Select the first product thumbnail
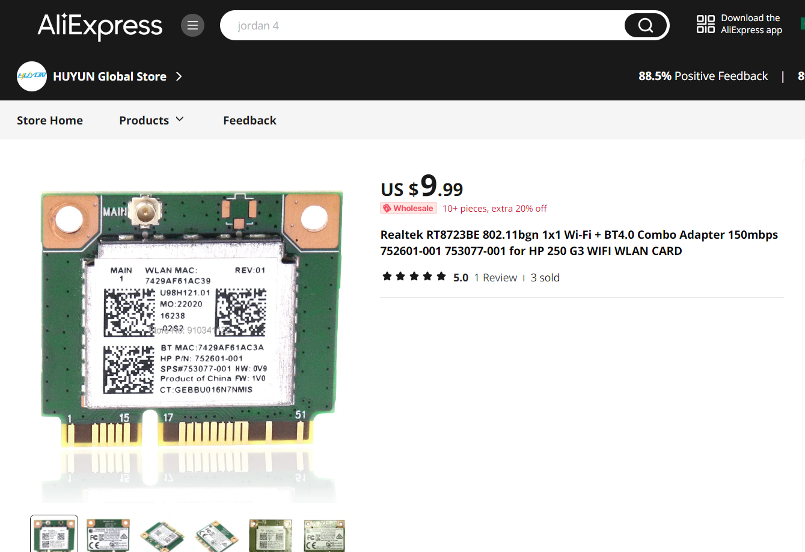This screenshot has width=805, height=552. (54, 534)
